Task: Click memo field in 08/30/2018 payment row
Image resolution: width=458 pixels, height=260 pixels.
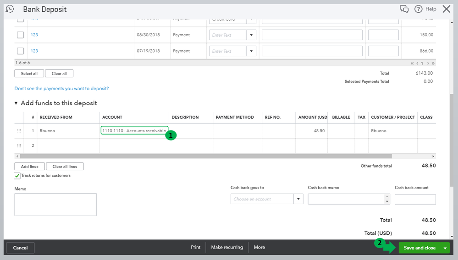Action: click(312, 35)
